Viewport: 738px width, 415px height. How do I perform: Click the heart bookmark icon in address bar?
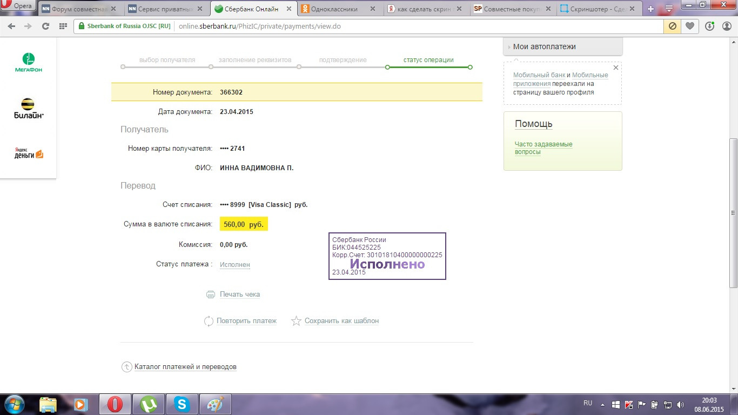(690, 26)
